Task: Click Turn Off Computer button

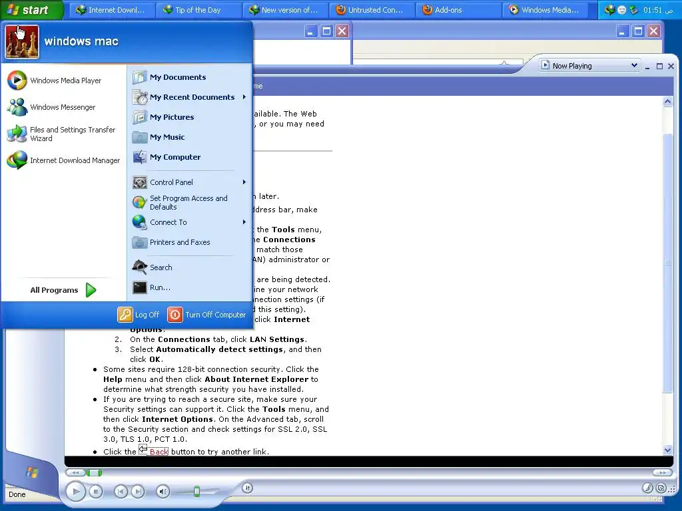Action: 207,315
